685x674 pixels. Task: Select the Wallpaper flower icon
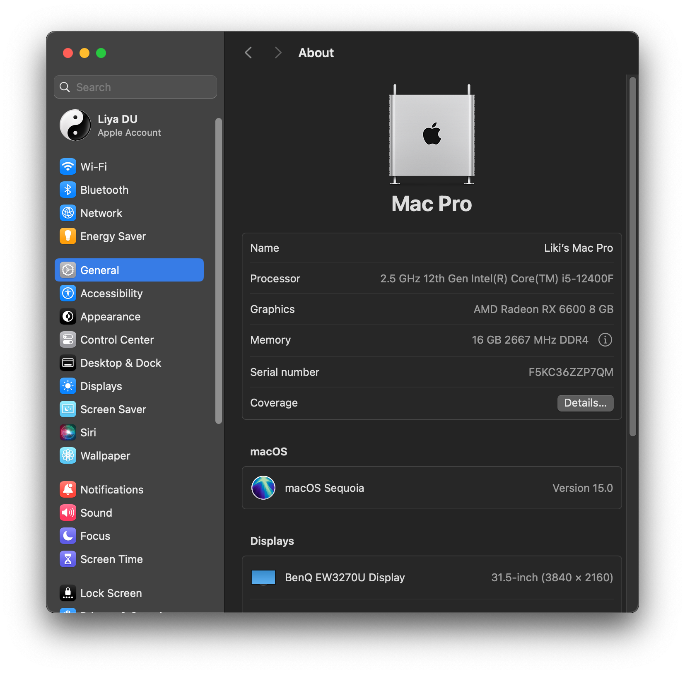coord(68,455)
